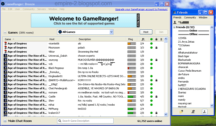Select the Chet Pendergrab game row
This screenshot has height=126, width=216.
[83, 88]
